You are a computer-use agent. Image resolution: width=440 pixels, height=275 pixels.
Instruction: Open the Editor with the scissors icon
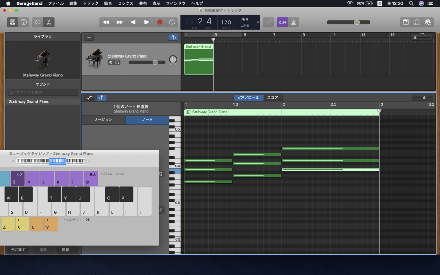click(x=49, y=22)
